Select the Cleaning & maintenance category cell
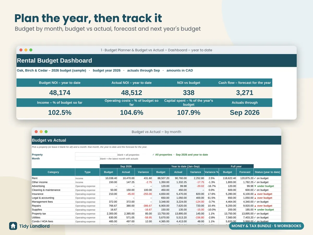This screenshot has width=313, height=235. (53, 190)
